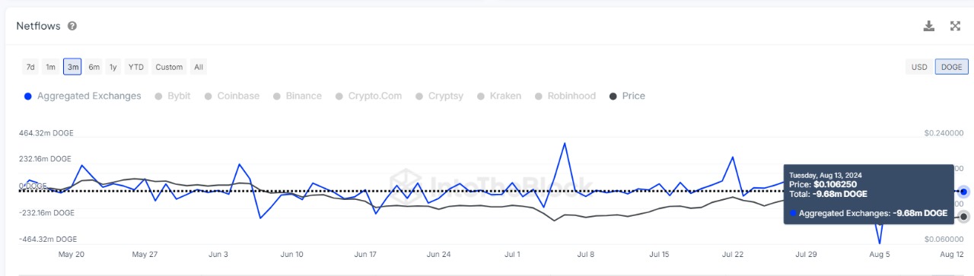Select the 1m time range

coord(50,67)
